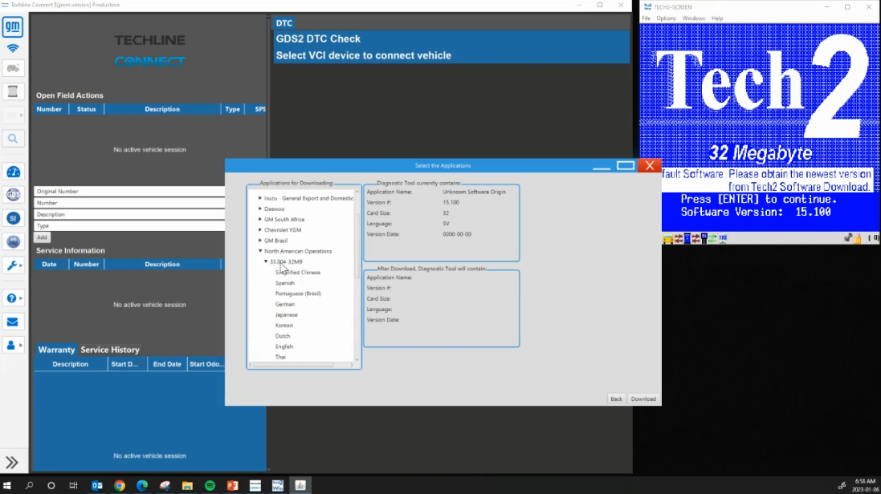Select German in the applications tree
The width and height of the screenshot is (881, 494).
pyautogui.click(x=285, y=304)
